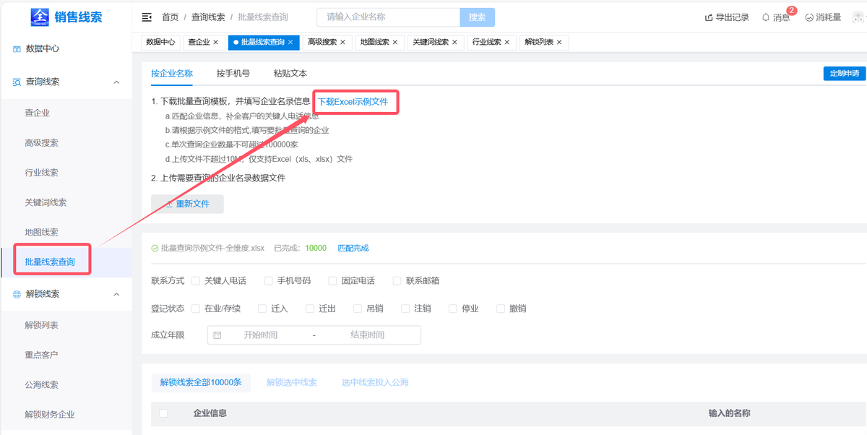This screenshot has height=435, width=867.
Task: Toggle the sidebar collapse hamburger icon
Action: tap(147, 17)
